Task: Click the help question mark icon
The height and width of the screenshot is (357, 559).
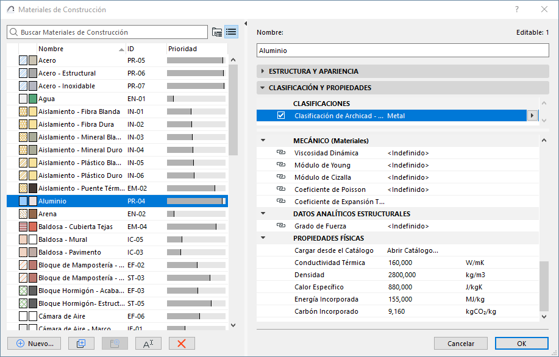Action: (517, 9)
